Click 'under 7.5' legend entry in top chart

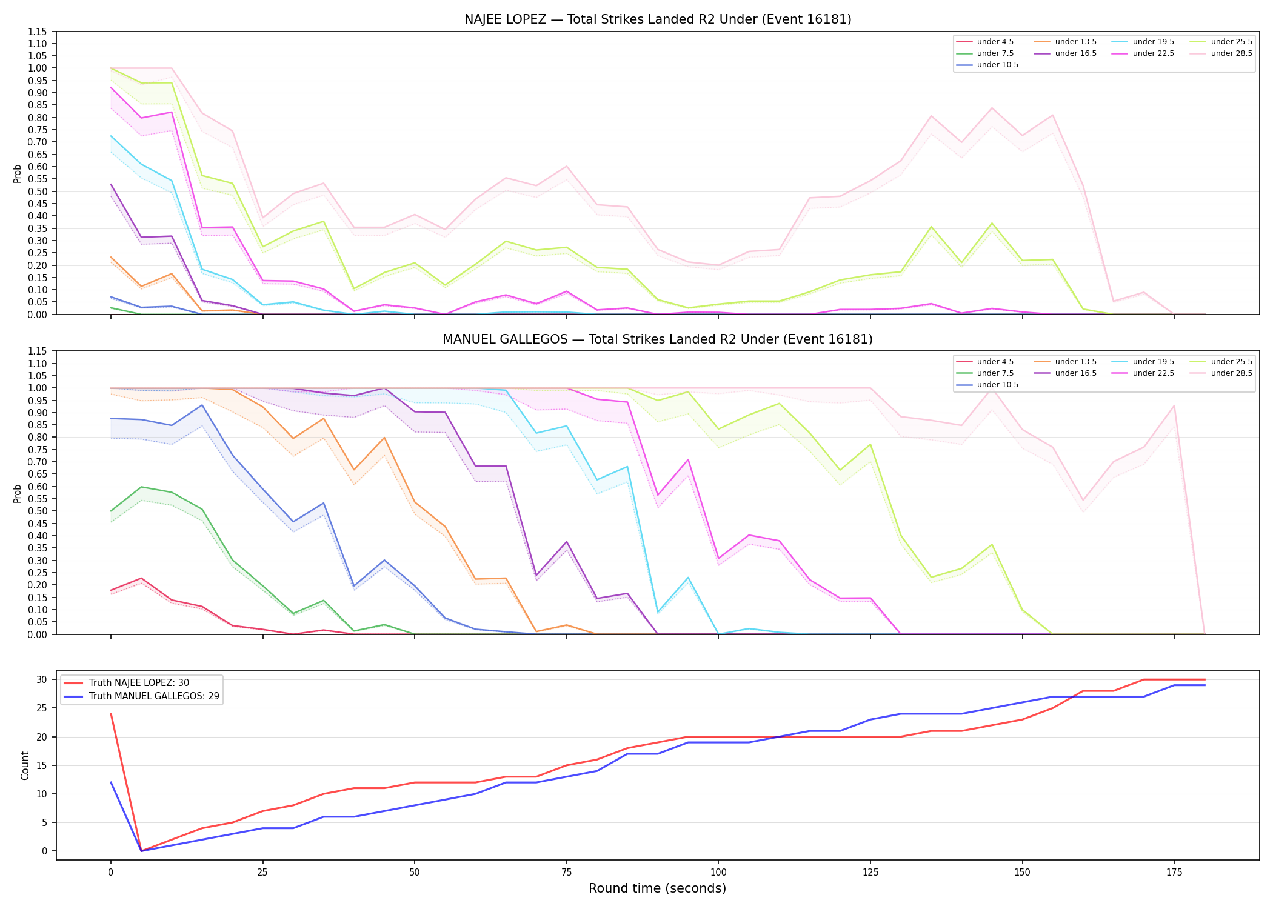tap(985, 53)
